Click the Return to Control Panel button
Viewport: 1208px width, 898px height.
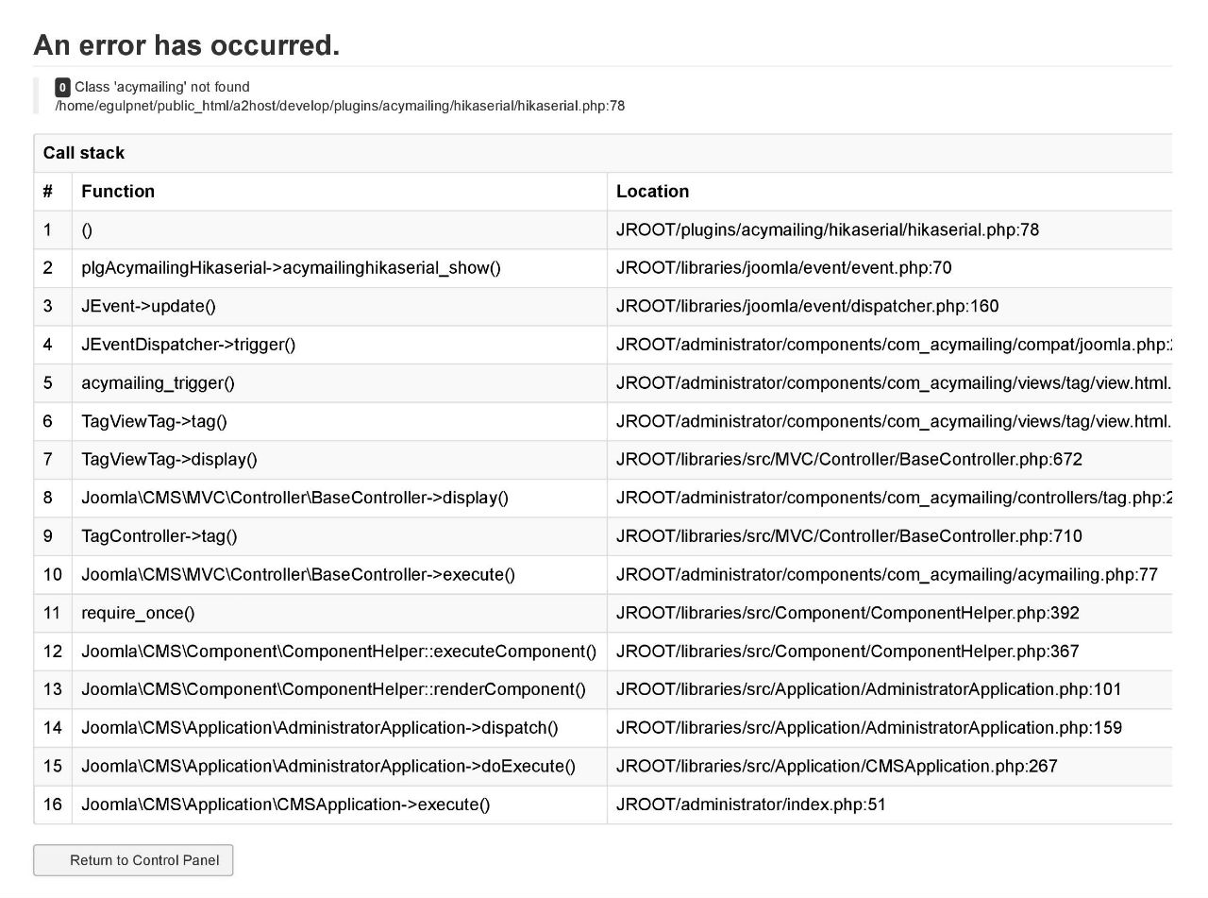point(133,860)
